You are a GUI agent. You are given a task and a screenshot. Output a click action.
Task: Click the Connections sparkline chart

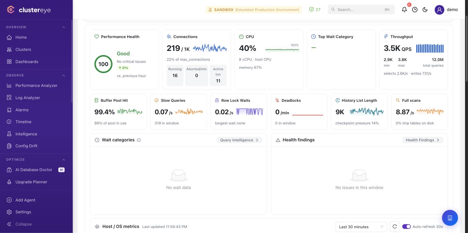tap(210, 48)
